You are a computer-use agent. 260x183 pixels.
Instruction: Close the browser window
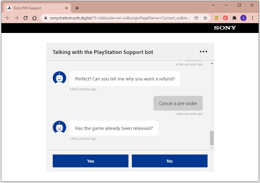pyautogui.click(x=252, y=5)
